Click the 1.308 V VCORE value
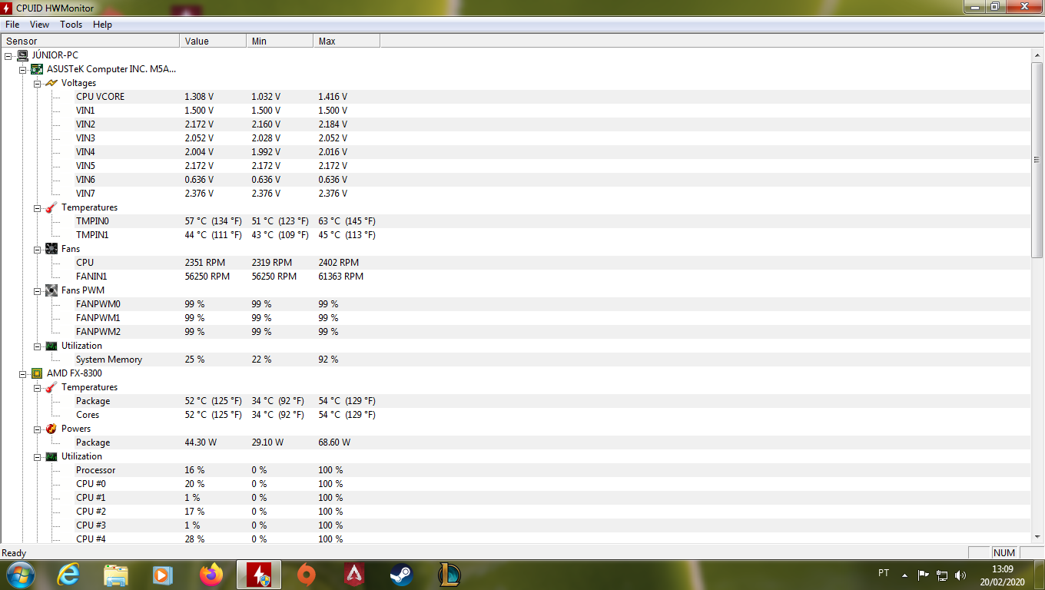1045x590 pixels. click(x=199, y=97)
